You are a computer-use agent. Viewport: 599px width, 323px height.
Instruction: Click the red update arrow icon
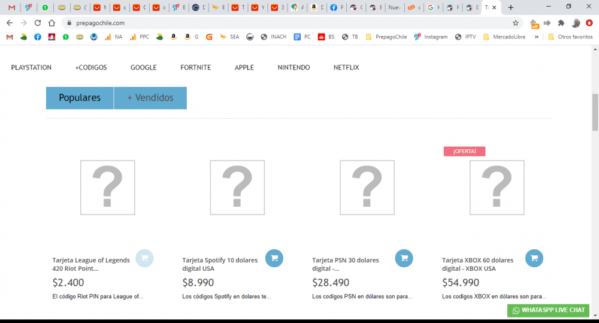click(x=589, y=23)
